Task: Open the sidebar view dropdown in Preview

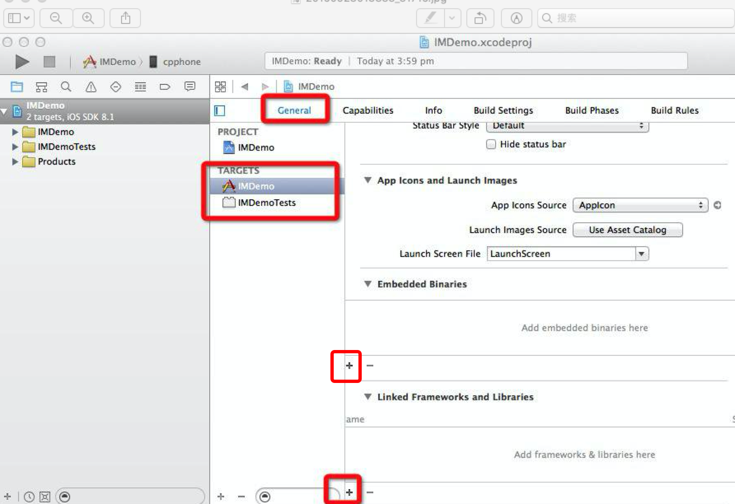Action: 19,18
